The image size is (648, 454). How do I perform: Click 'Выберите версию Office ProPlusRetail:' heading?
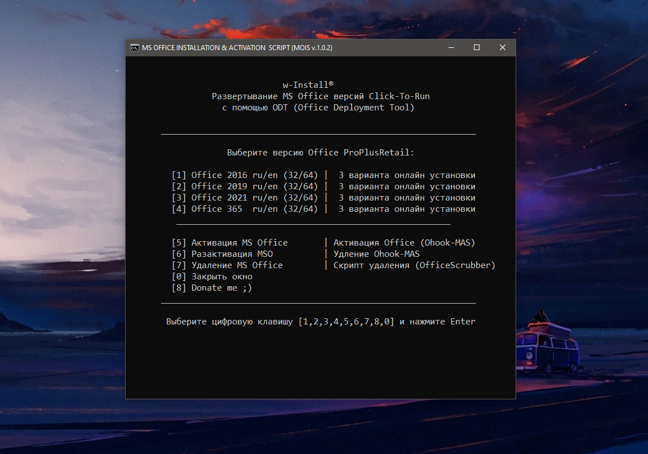coord(320,153)
